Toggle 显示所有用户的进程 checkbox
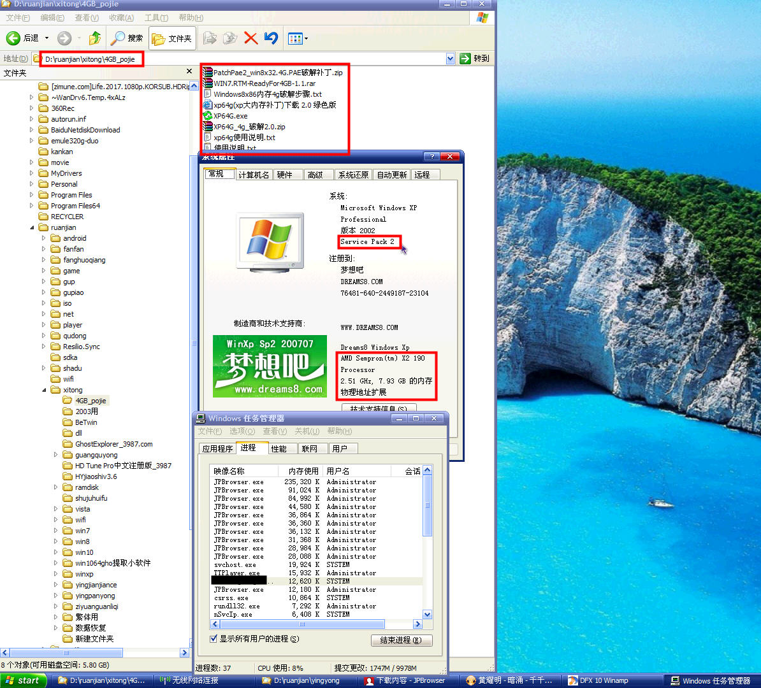This screenshot has height=688, width=761. pos(214,639)
